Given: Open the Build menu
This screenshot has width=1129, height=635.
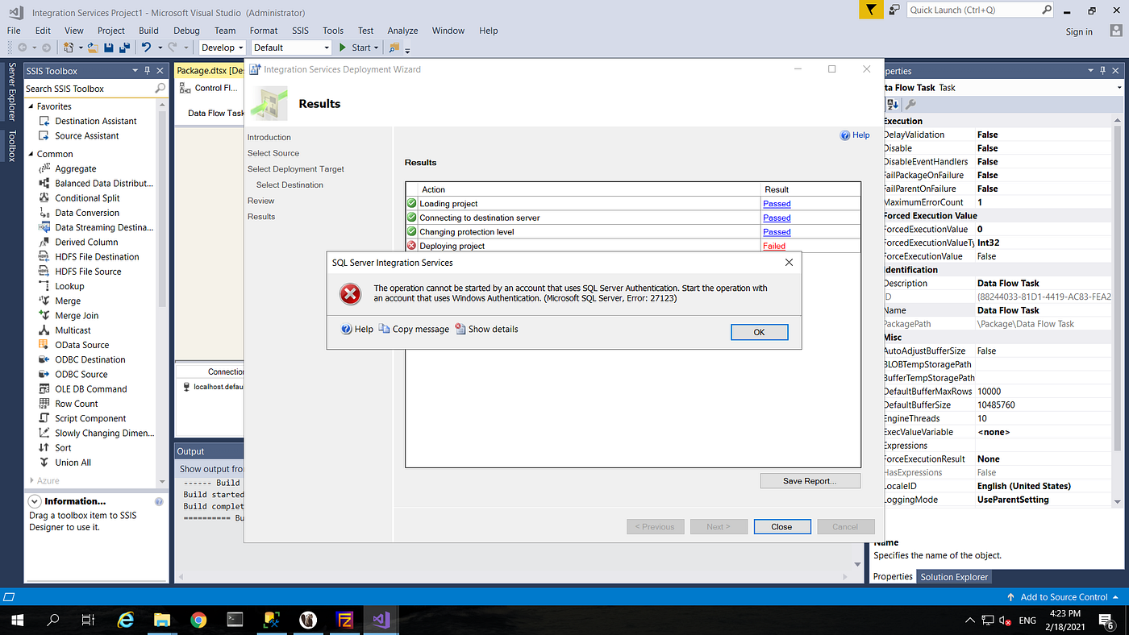Looking at the screenshot, I should point(148,31).
